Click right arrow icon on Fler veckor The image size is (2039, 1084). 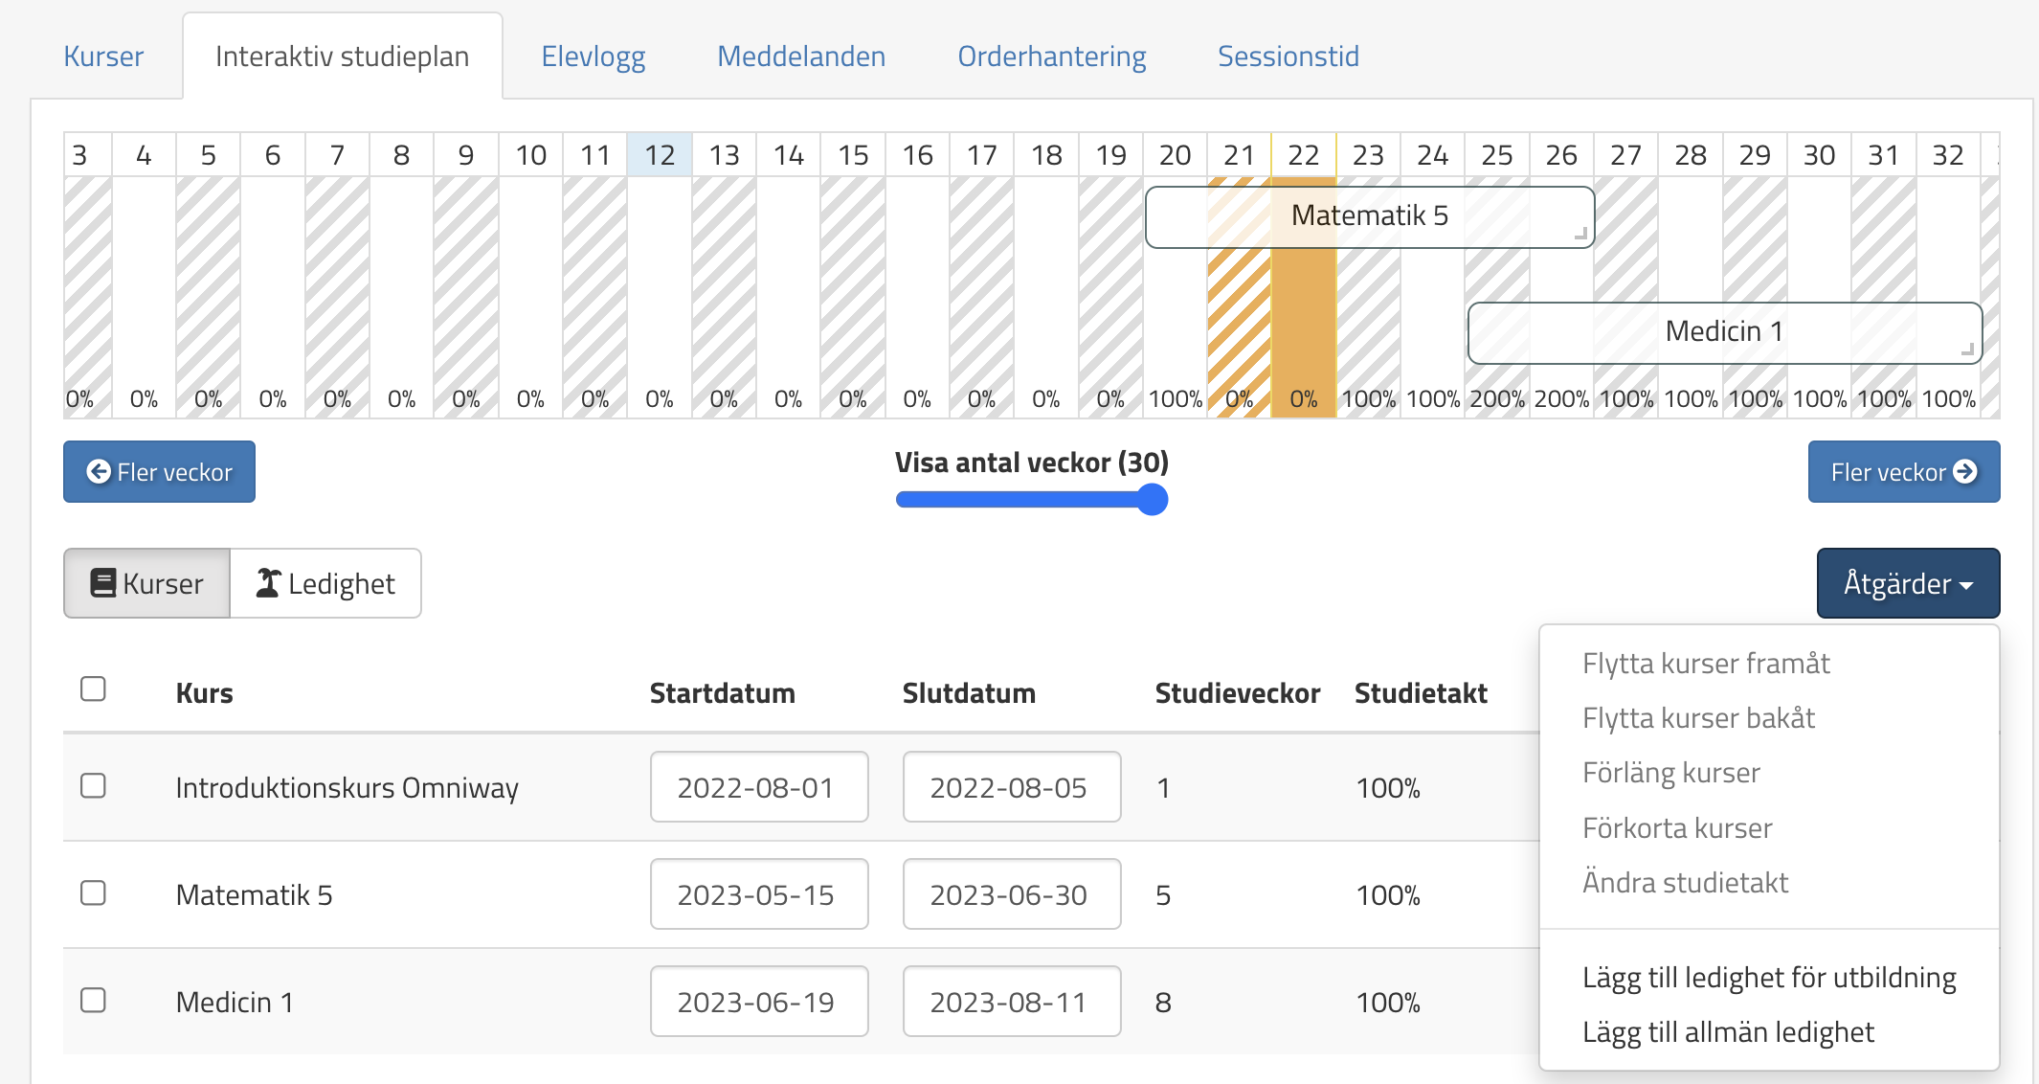[1965, 471]
